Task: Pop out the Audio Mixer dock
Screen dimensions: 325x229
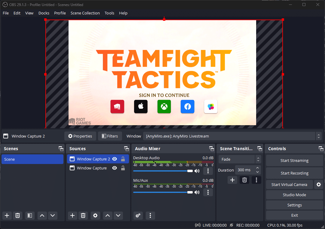Action: 212,149
